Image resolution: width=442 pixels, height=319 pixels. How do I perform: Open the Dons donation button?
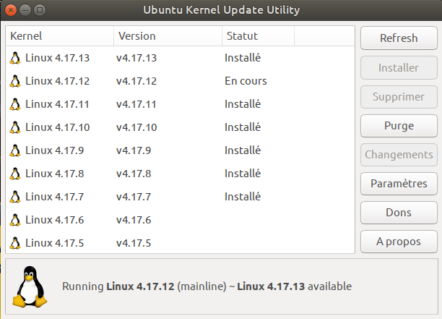click(x=399, y=213)
